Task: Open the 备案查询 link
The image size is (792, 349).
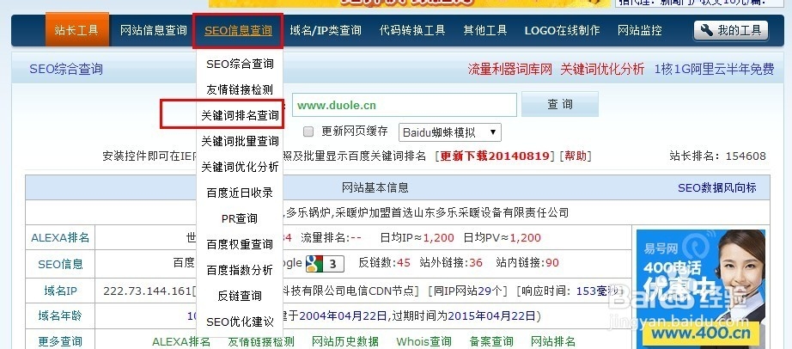Action: point(491,342)
